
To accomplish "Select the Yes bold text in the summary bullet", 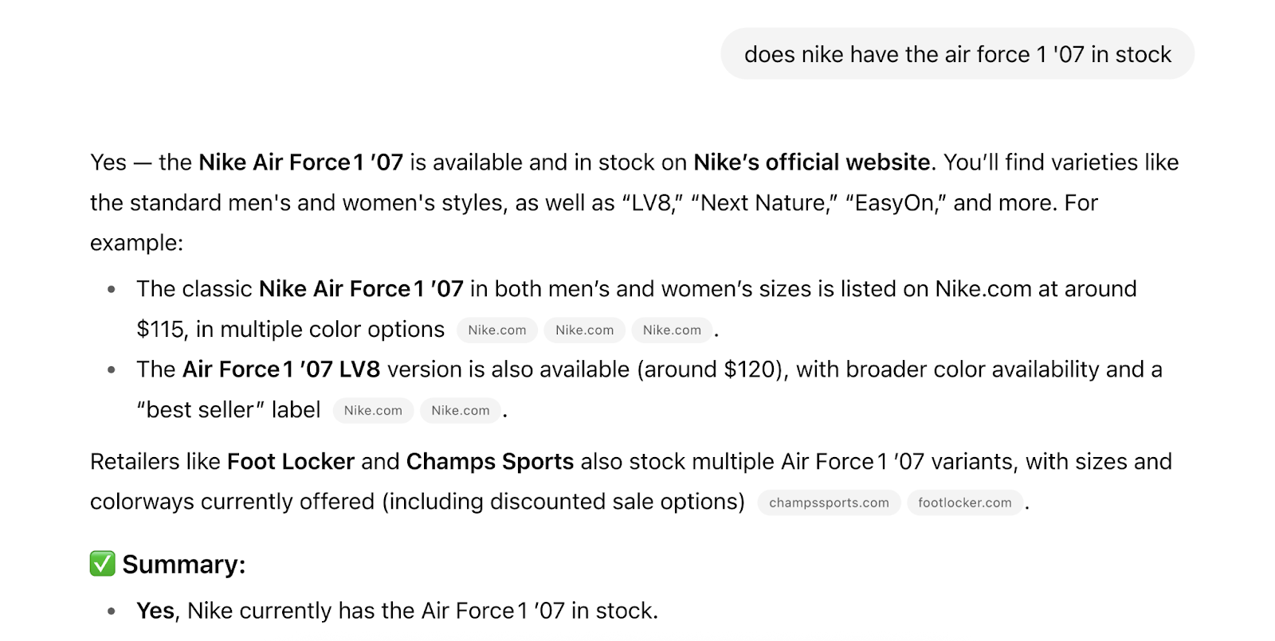I will tap(155, 611).
